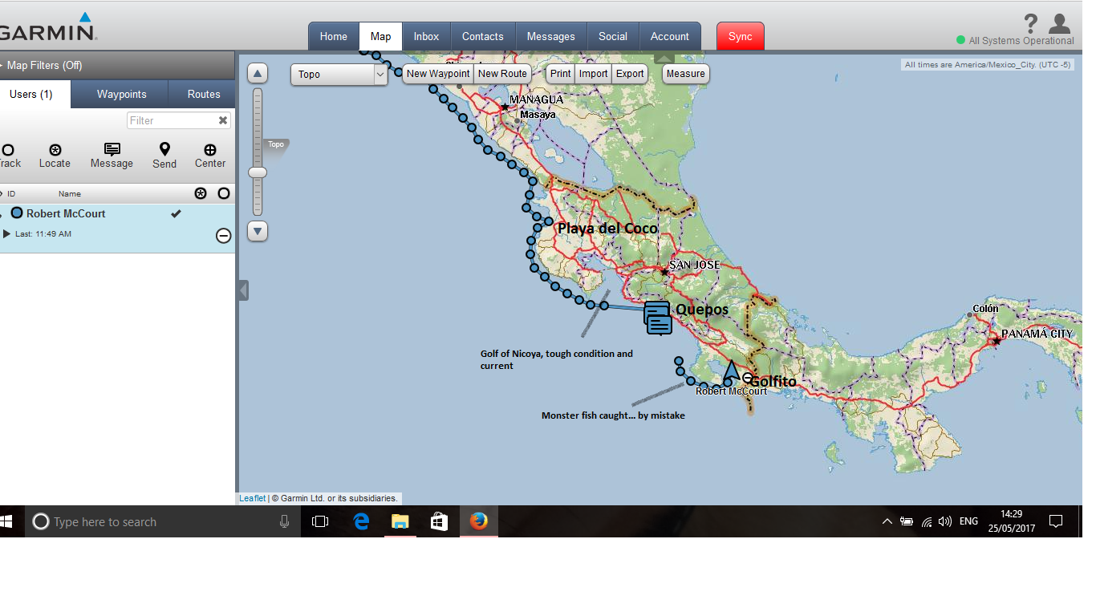Open the Topo map type dropdown
Screen dimensions: 1096x616
[339, 74]
